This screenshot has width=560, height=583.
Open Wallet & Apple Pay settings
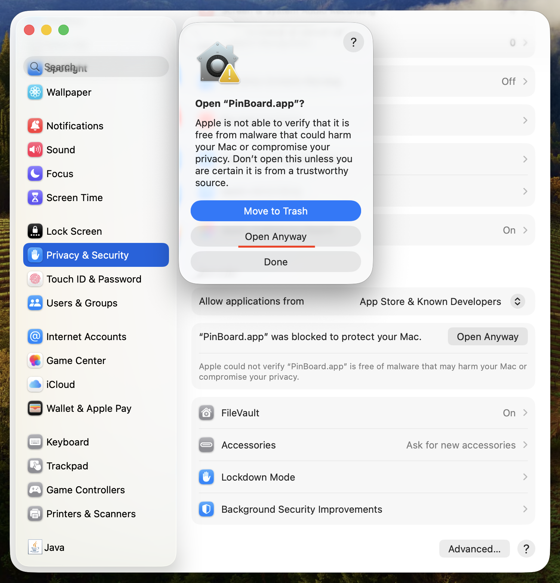(x=89, y=408)
